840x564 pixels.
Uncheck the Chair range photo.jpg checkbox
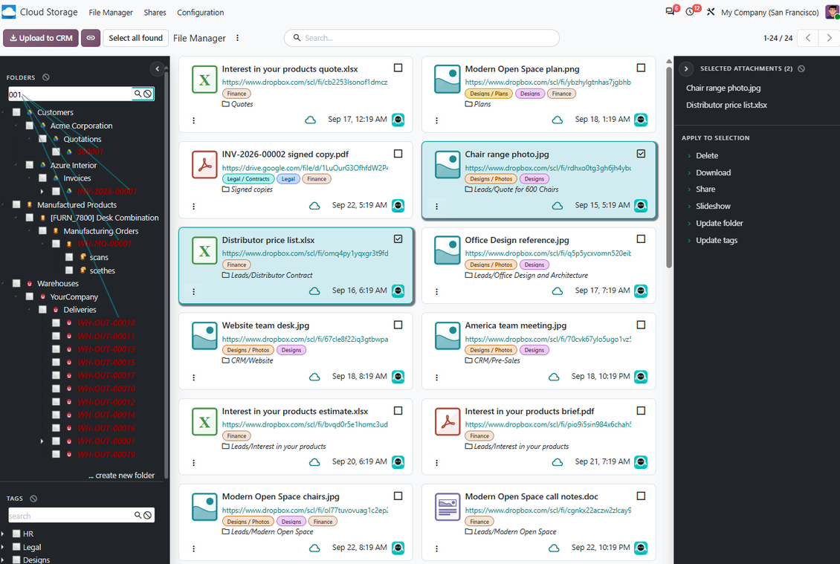click(641, 154)
